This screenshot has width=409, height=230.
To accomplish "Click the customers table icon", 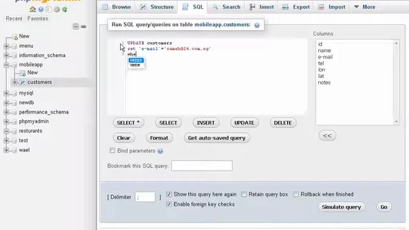I will coord(23,82).
